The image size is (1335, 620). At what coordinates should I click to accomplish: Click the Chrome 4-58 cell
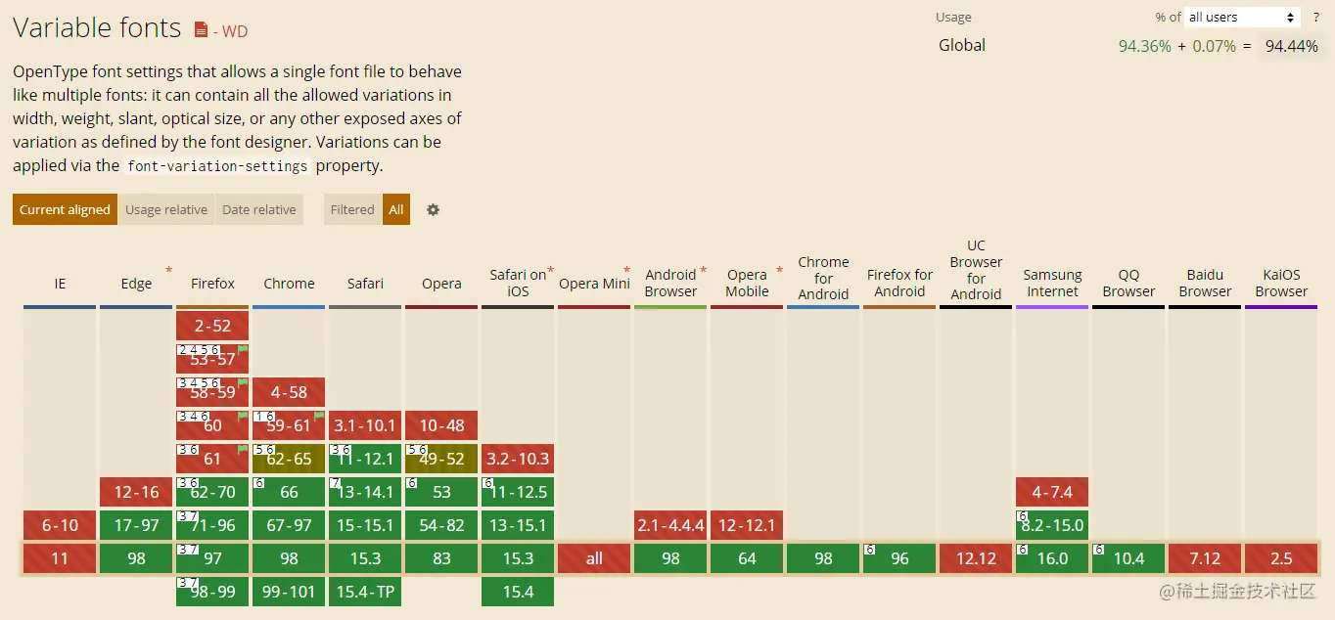289,392
